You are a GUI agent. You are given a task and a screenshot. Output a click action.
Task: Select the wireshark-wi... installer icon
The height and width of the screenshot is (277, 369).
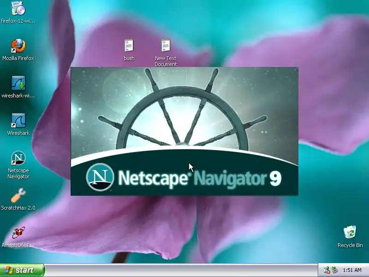[x=18, y=83]
